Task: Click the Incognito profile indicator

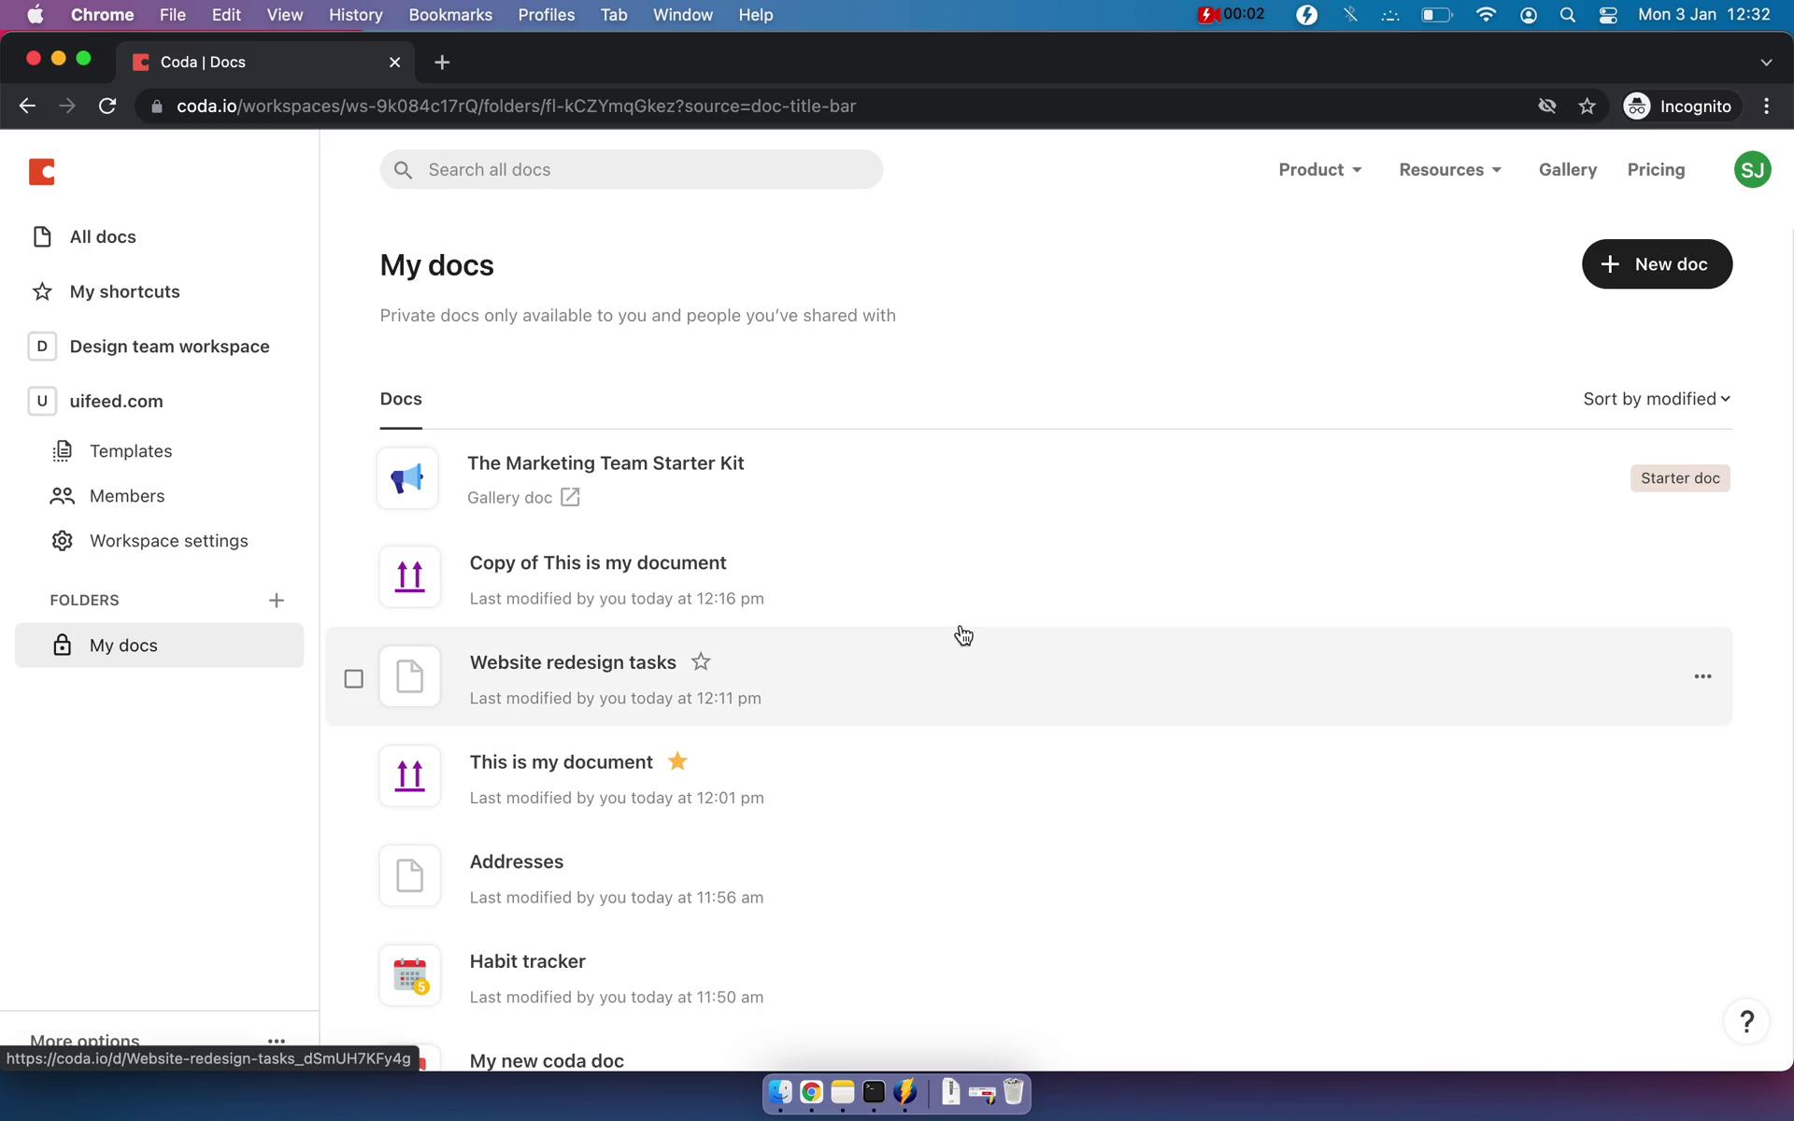Action: 1677,106
